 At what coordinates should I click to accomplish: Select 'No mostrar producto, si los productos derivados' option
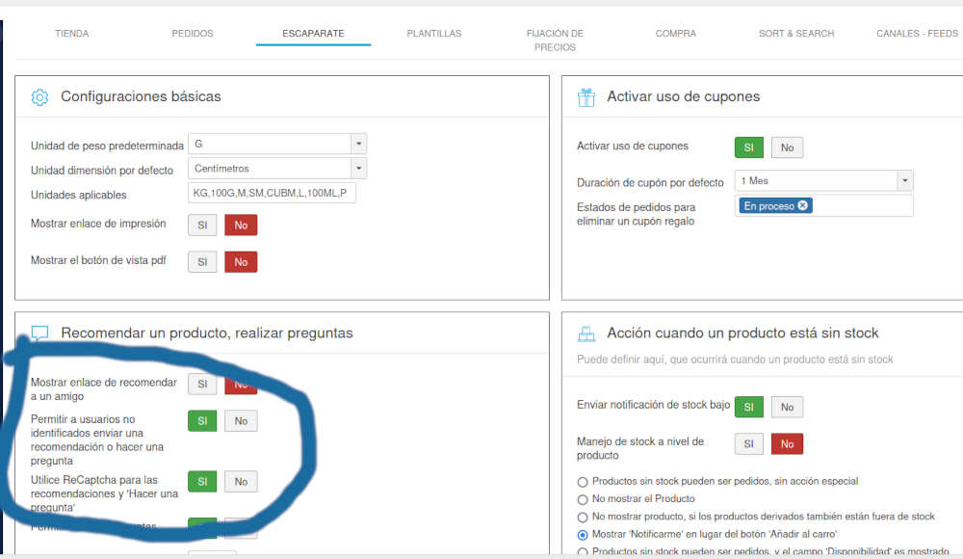click(x=583, y=518)
